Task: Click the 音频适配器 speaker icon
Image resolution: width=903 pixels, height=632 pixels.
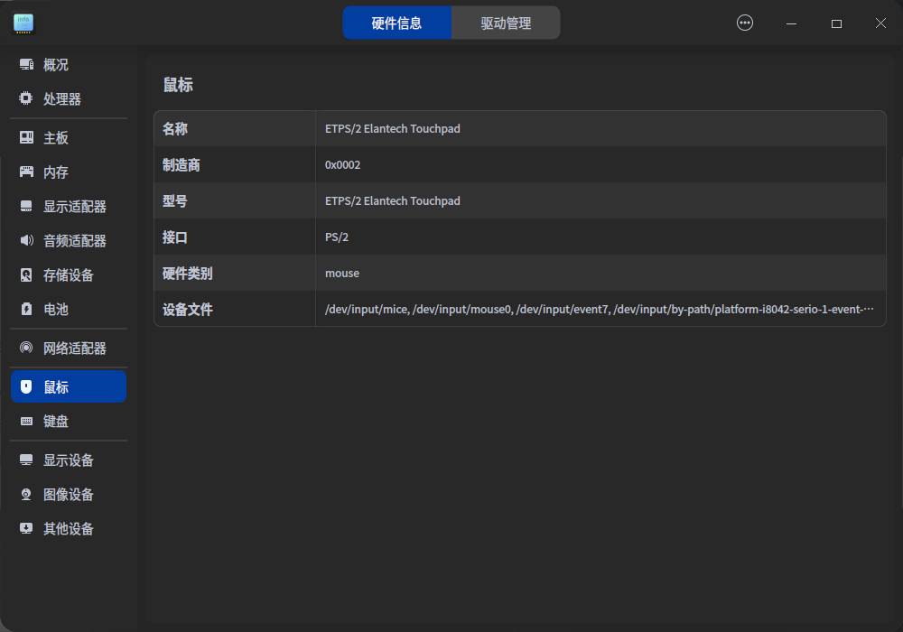Action: (26, 240)
